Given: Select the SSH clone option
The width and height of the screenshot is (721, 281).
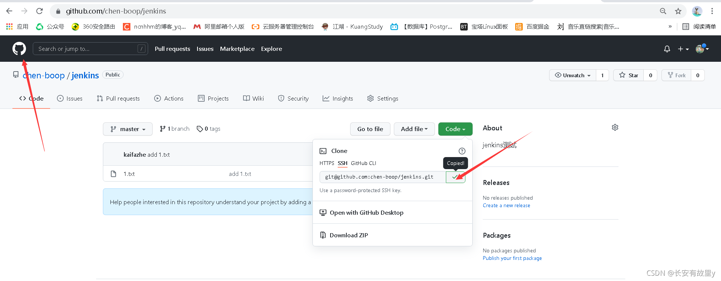Looking at the screenshot, I should [343, 163].
